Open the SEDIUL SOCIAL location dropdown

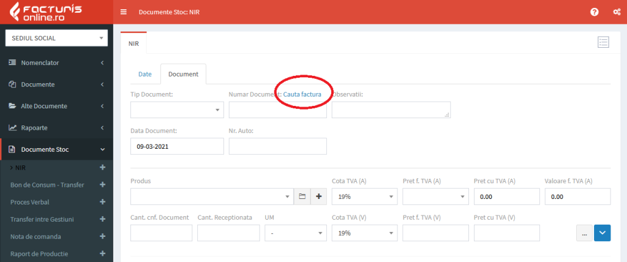click(56, 39)
